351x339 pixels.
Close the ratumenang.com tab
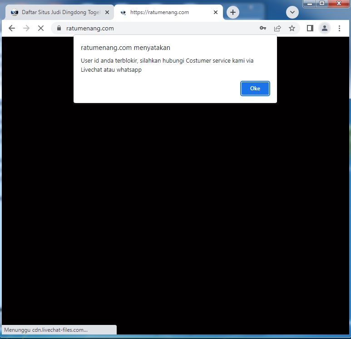tap(216, 13)
